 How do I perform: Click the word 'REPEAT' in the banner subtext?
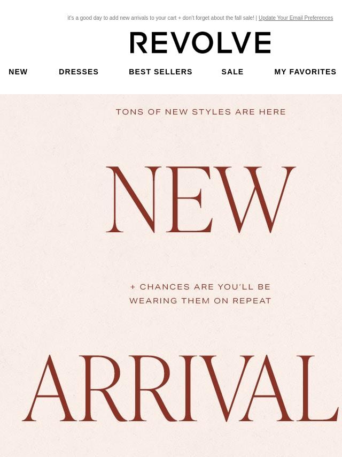[252, 301]
